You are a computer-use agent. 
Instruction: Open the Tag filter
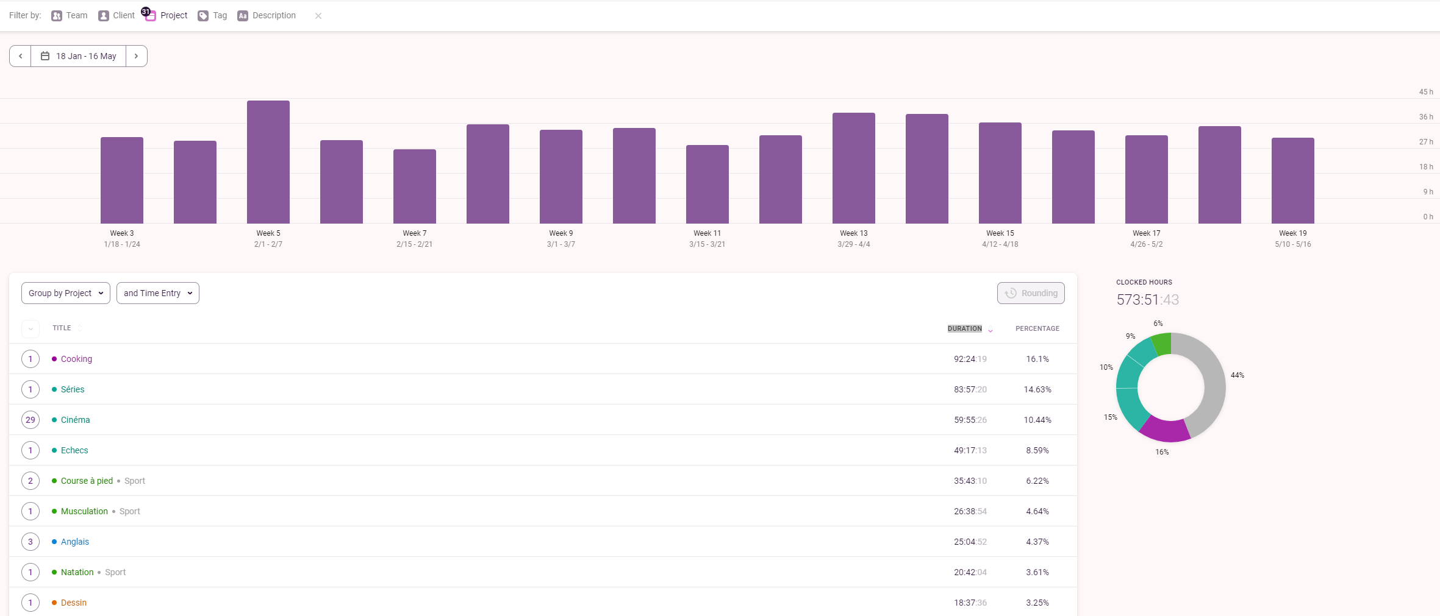(212, 16)
